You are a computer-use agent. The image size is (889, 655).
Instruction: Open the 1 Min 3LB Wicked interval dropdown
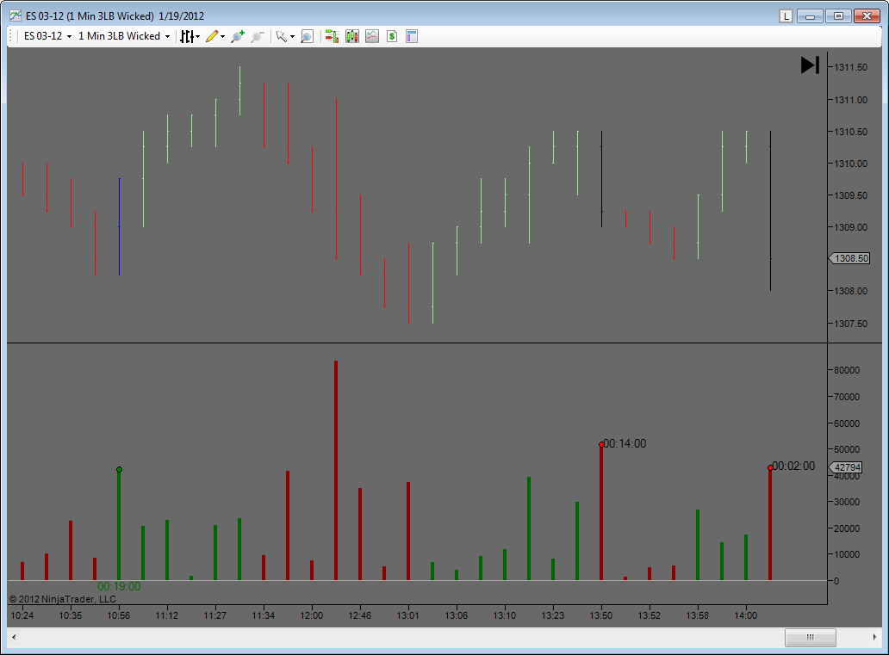click(x=123, y=36)
